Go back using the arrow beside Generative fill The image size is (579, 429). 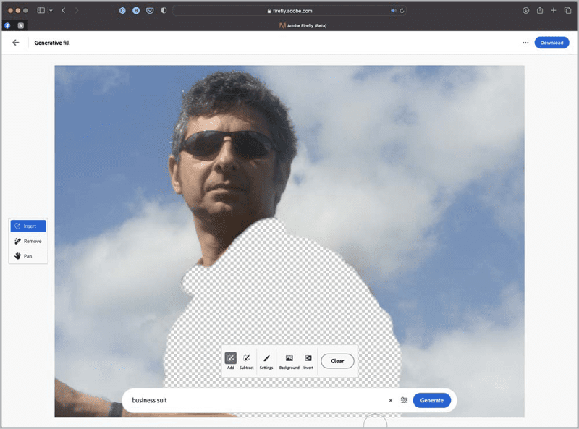[x=16, y=43]
